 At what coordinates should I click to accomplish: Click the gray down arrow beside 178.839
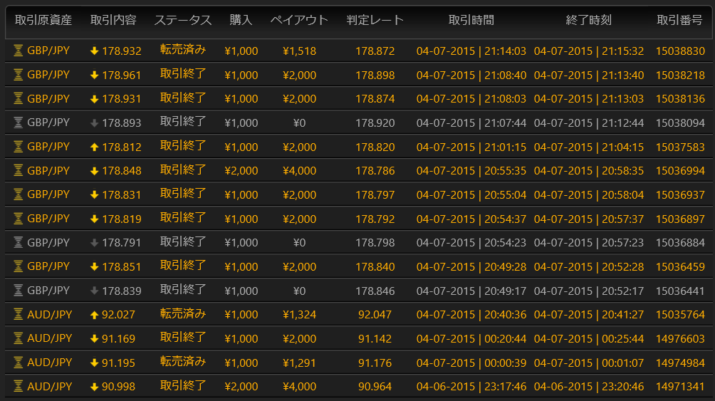point(94,291)
